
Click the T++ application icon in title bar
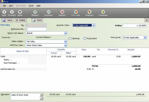2,2
